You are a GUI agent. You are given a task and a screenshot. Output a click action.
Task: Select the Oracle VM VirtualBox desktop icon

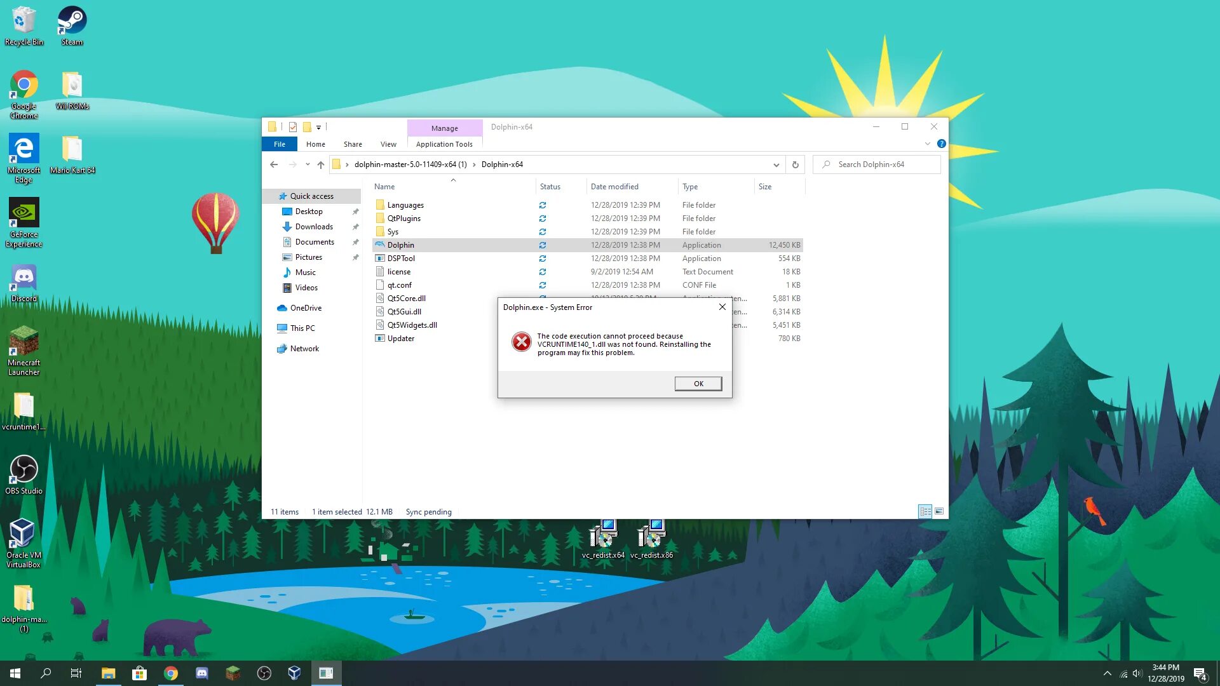(24, 543)
